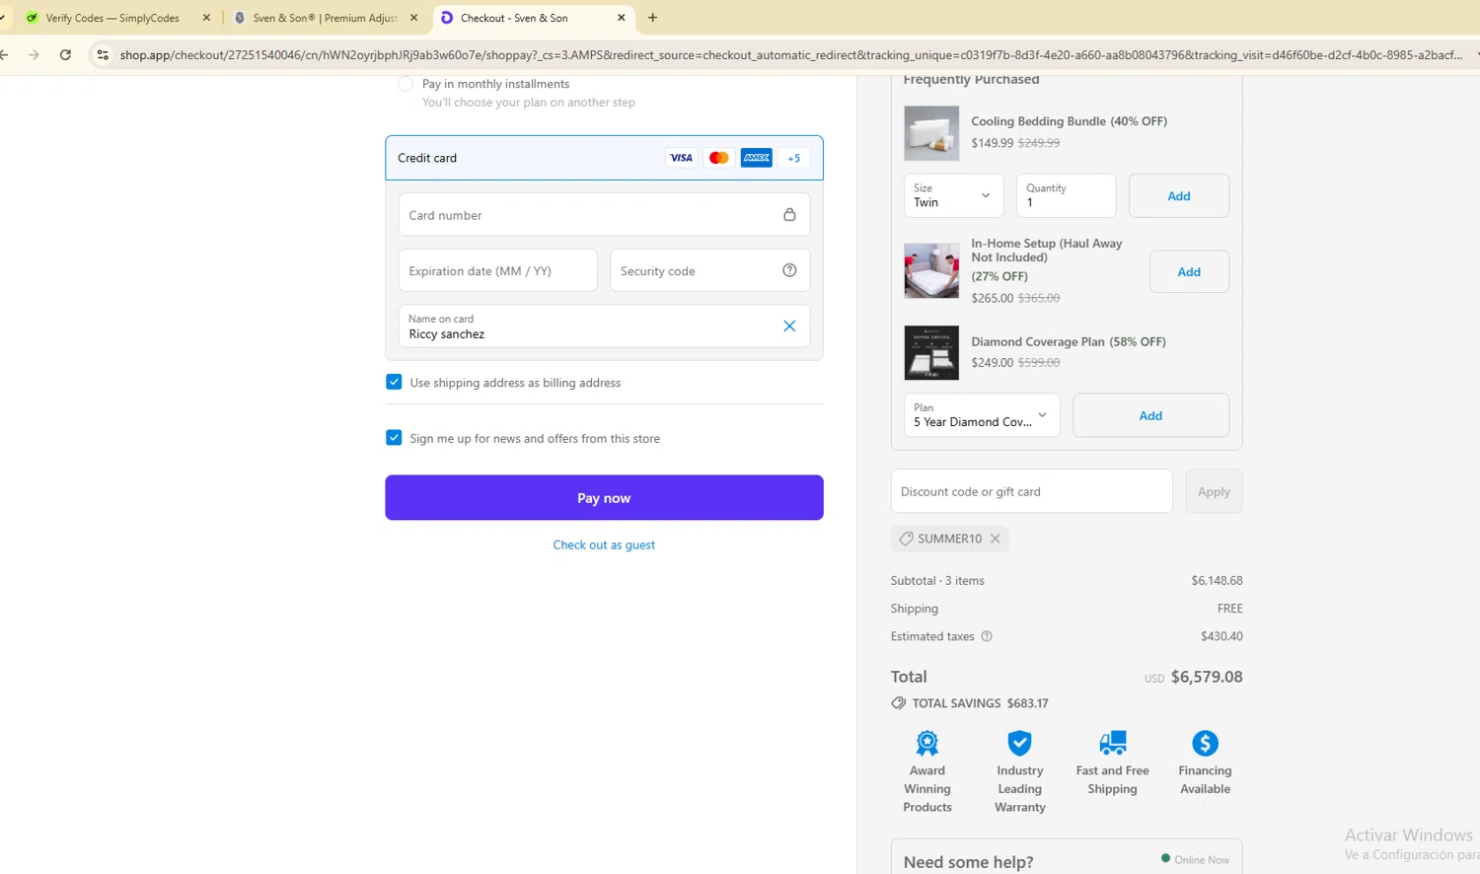Image resolution: width=1480 pixels, height=874 pixels.
Task: Uncheck Sign me up for news and offers
Action: tap(394, 437)
